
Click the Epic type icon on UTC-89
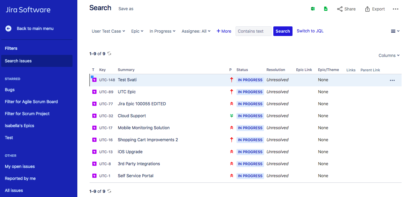coord(94,92)
